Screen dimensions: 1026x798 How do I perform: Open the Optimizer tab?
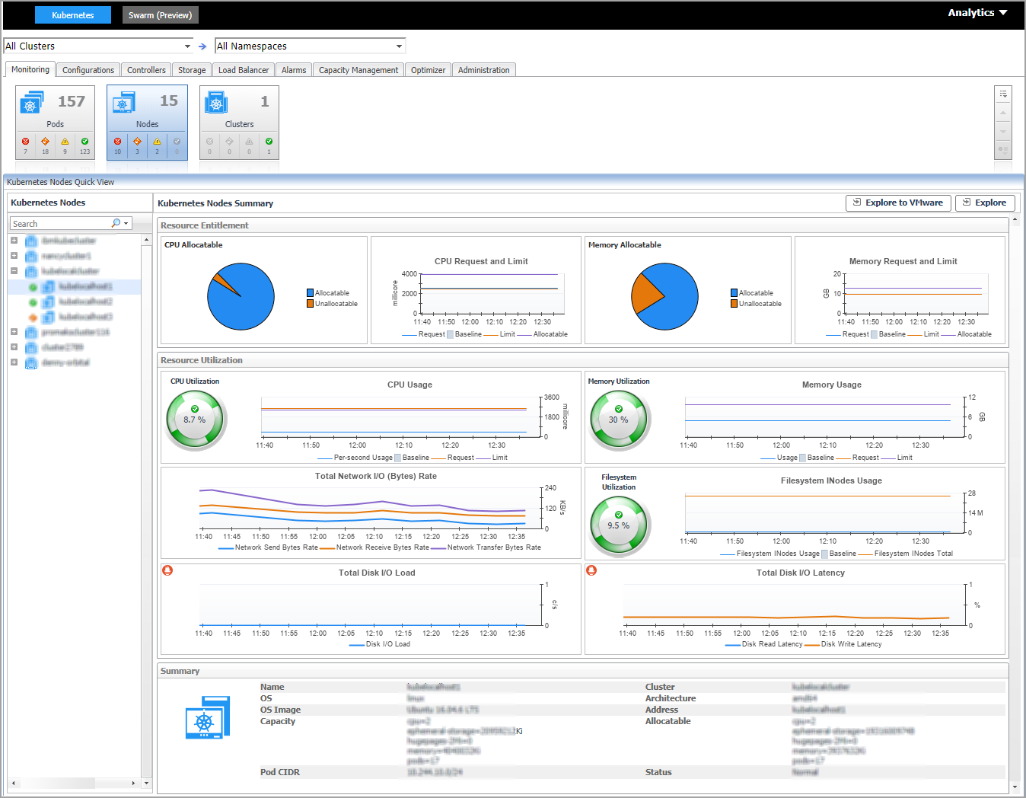pos(428,70)
